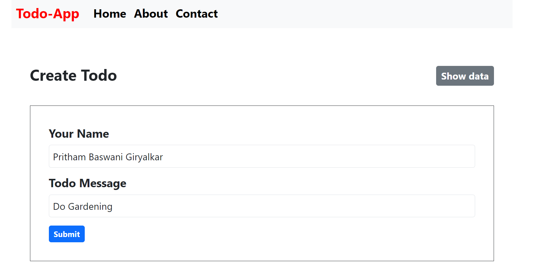Place cursor on the word Giryalkar
The height and width of the screenshot is (276, 545).
click(x=144, y=157)
